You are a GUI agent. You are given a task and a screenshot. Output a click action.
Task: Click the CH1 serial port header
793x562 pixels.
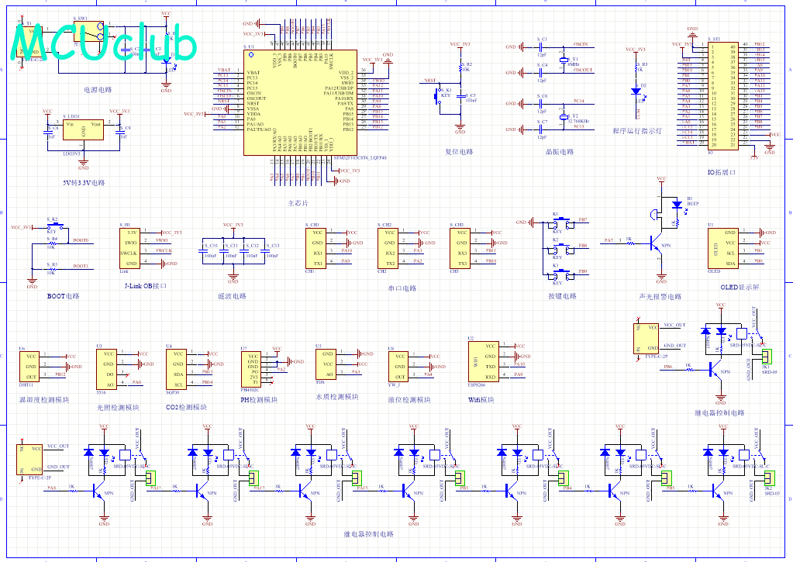(x=315, y=248)
